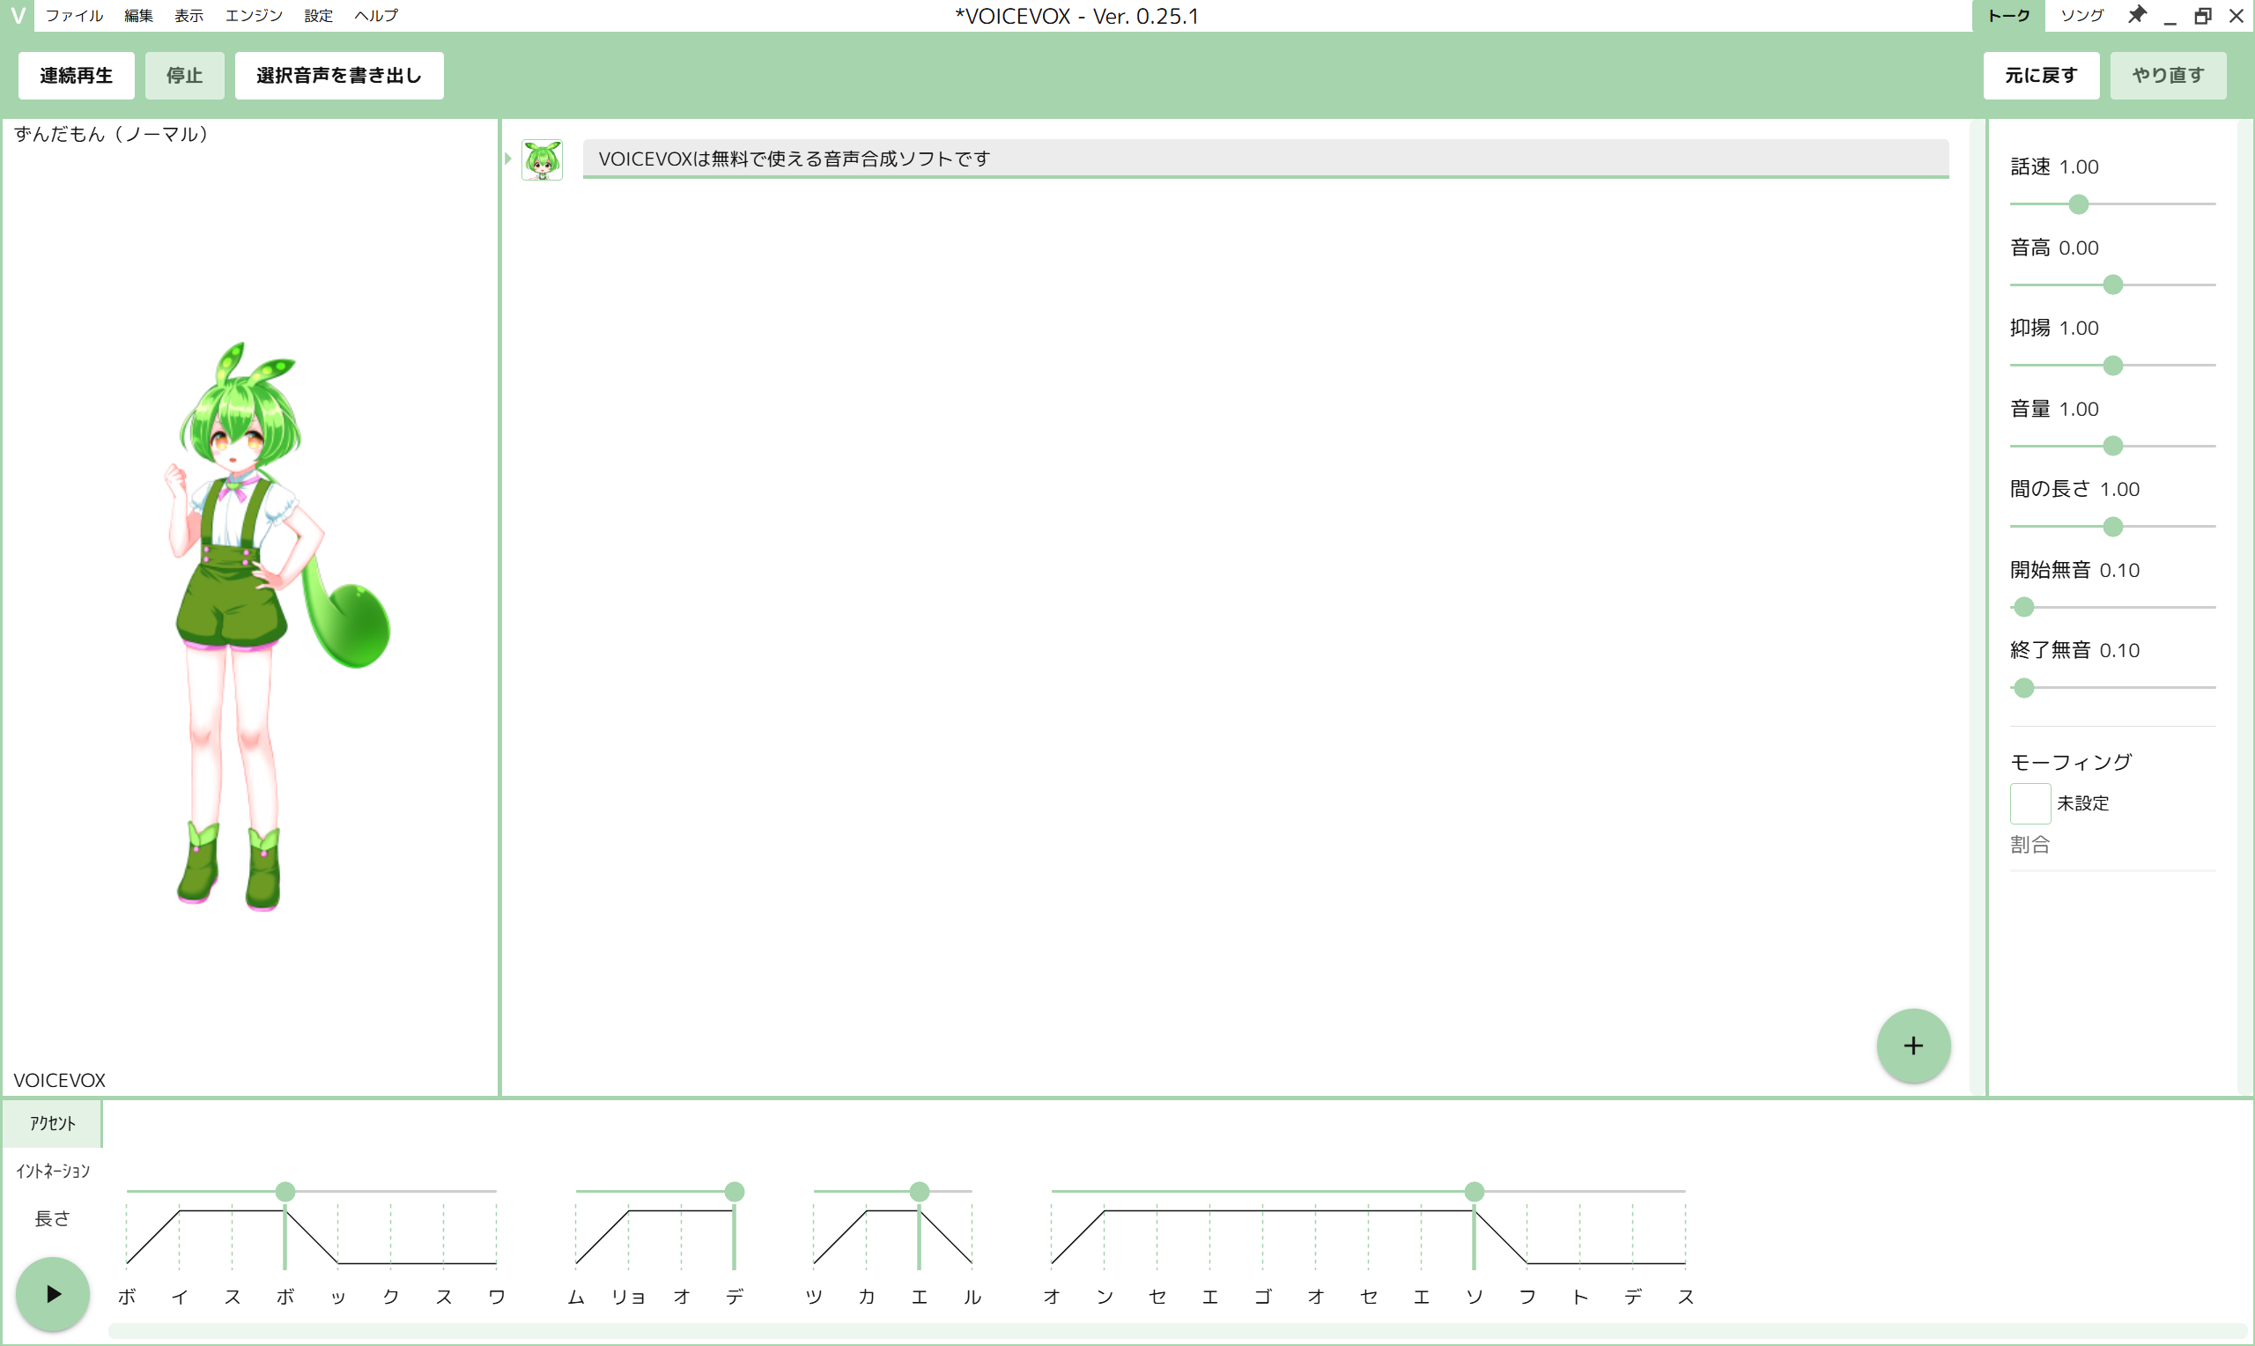Select the イントネーション tab

(x=53, y=1171)
